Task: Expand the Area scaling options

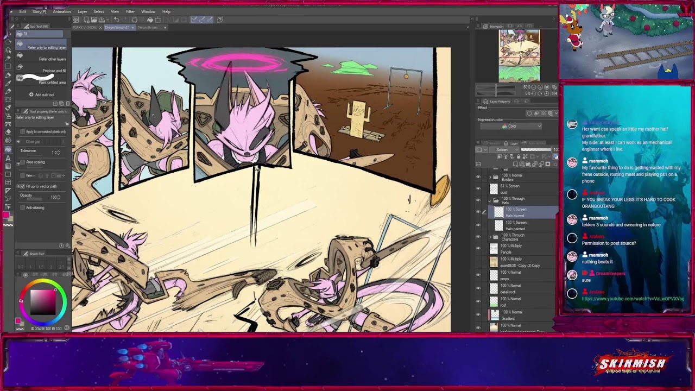Action: tap(18, 162)
